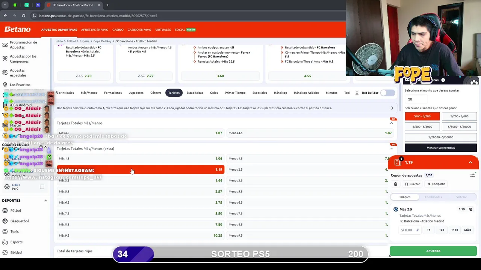The image size is (481, 270).
Task: Select the S/200 - S/600 win range
Action: pyautogui.click(x=459, y=116)
